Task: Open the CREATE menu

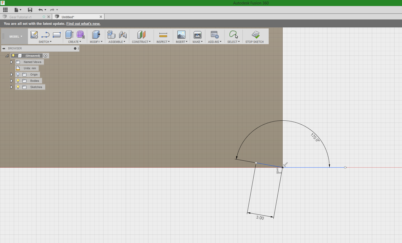Action: (x=74, y=42)
